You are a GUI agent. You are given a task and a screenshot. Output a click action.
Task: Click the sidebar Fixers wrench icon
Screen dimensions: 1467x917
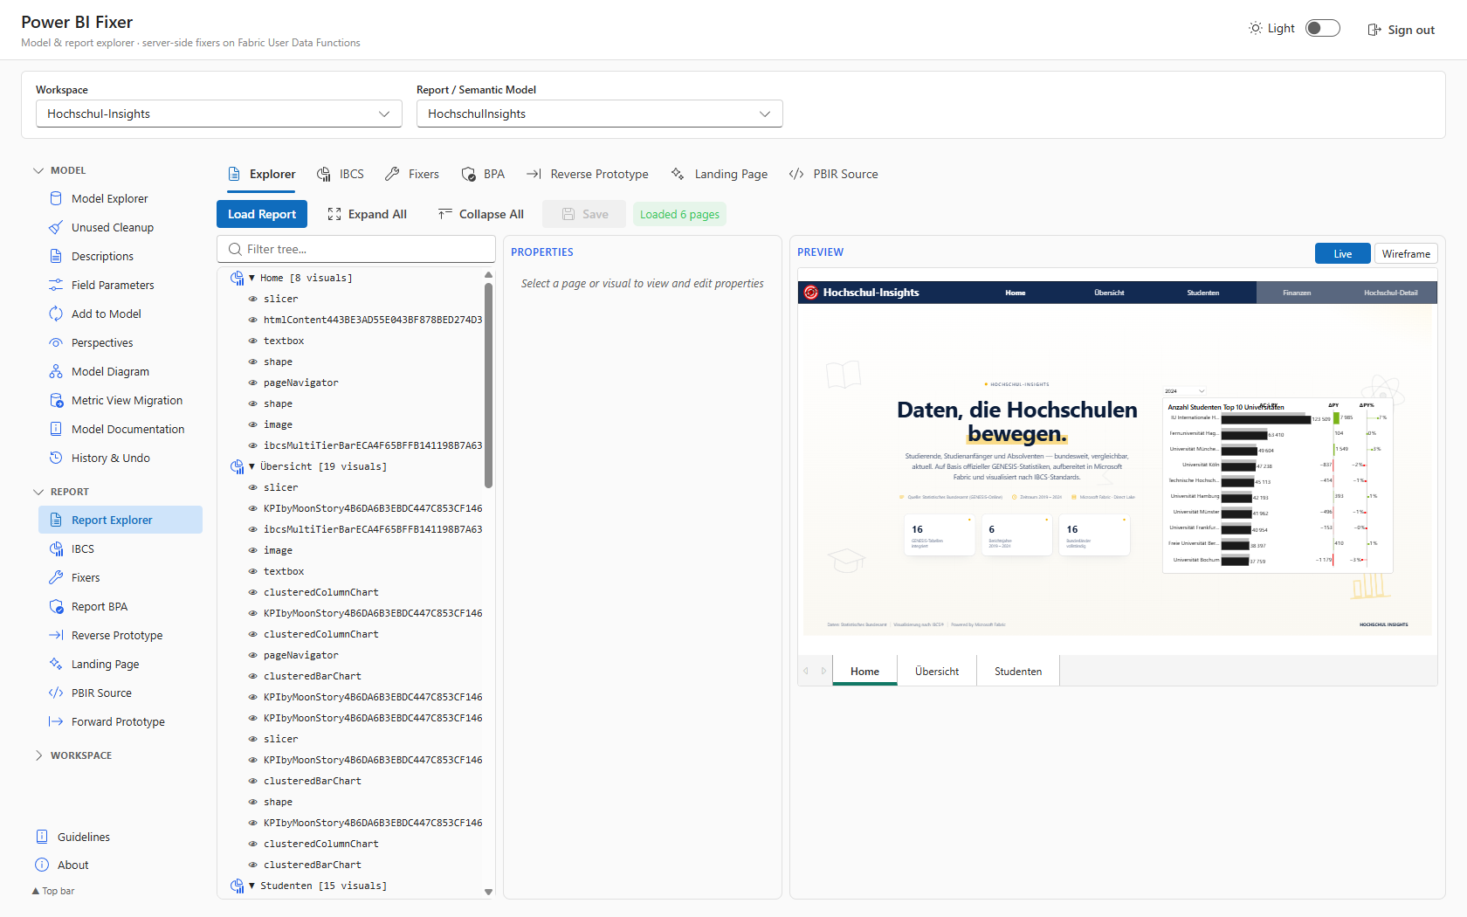tap(56, 577)
